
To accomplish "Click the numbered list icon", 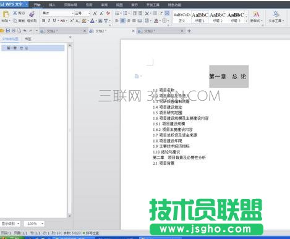I will [x=125, y=14].
